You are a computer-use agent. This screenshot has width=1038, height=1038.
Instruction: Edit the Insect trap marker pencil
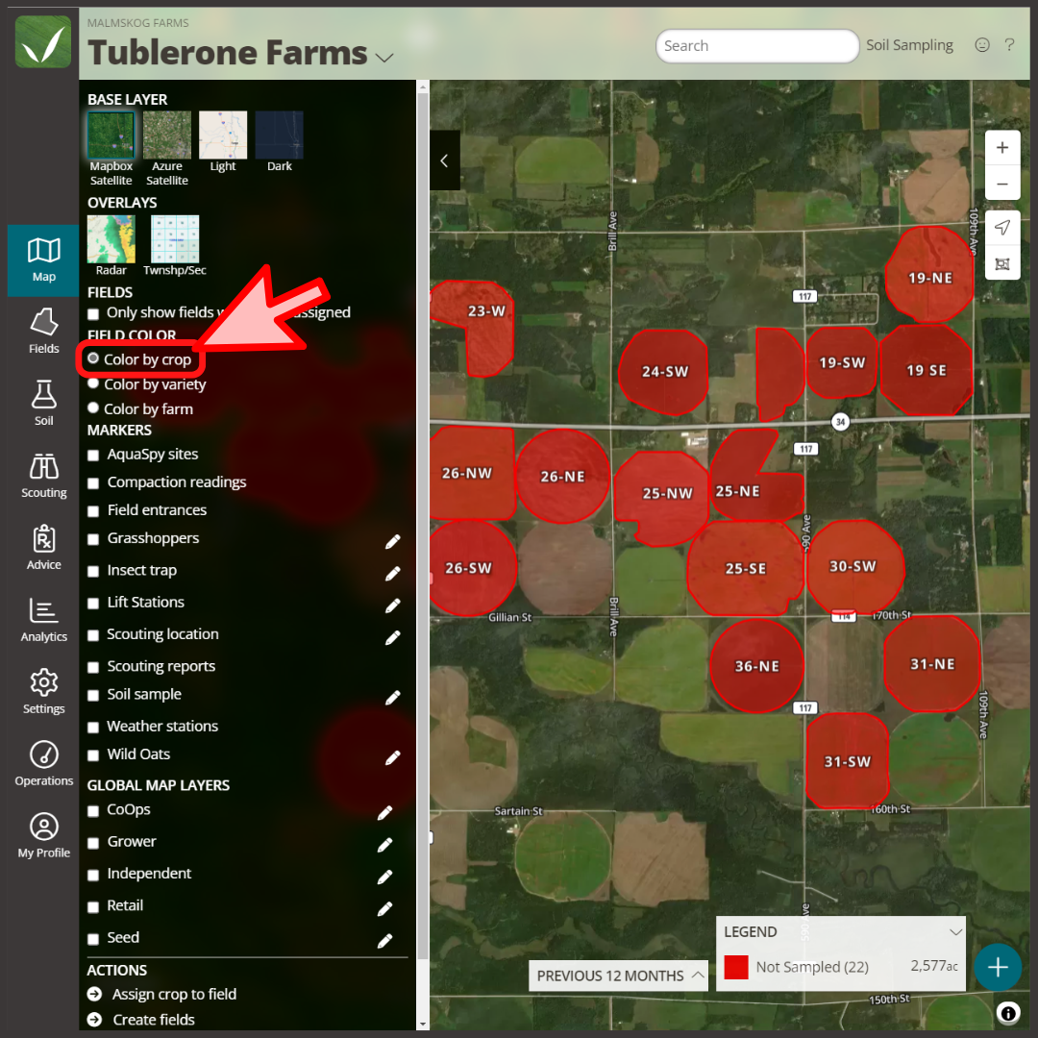[x=392, y=574]
